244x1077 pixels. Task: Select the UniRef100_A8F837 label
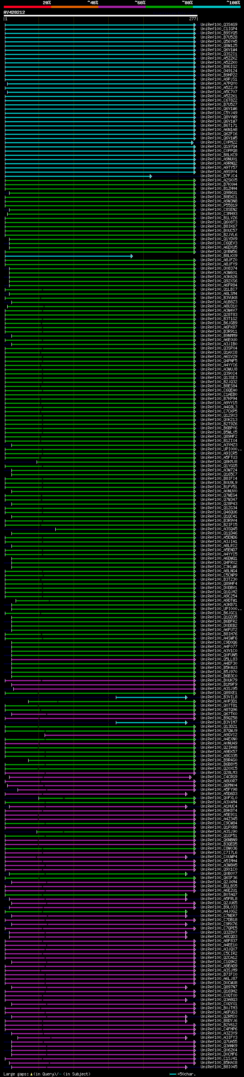point(219,941)
